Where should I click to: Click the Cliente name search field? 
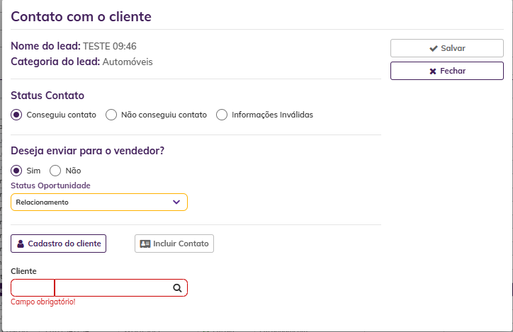(113, 288)
